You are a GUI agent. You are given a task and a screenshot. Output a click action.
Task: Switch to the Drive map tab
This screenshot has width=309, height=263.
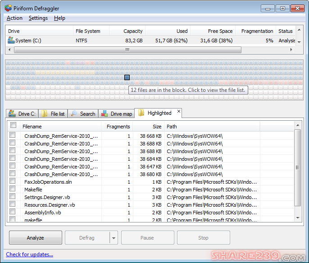pos(116,113)
